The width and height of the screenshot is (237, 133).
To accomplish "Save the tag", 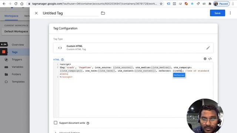I will point(217,13).
